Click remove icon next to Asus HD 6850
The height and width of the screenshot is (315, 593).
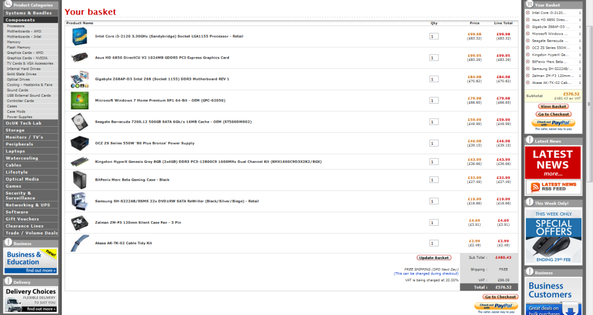click(x=527, y=20)
